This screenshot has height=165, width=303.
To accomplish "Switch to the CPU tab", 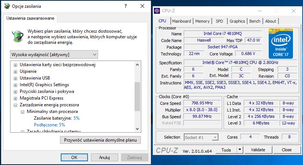I will click(x=162, y=21).
